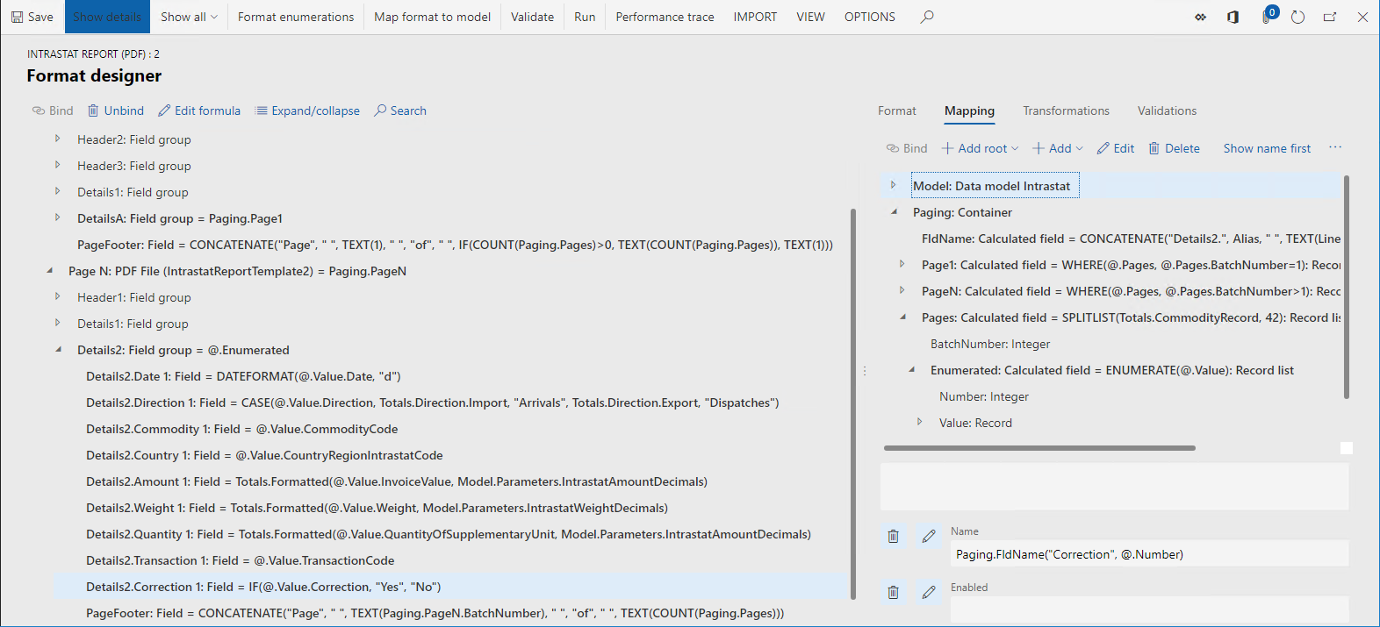Expand the PageN calculated field
Screen dimensions: 1380x627
point(902,290)
